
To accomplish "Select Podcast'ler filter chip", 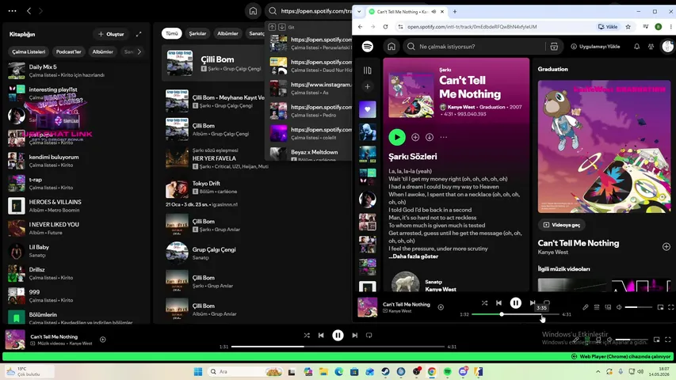I will tap(68, 51).
